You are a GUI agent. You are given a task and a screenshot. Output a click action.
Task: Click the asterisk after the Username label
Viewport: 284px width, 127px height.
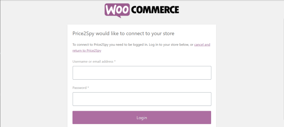click(x=115, y=61)
